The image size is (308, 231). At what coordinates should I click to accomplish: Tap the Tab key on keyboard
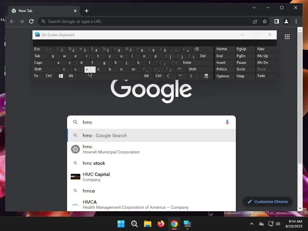point(41,56)
